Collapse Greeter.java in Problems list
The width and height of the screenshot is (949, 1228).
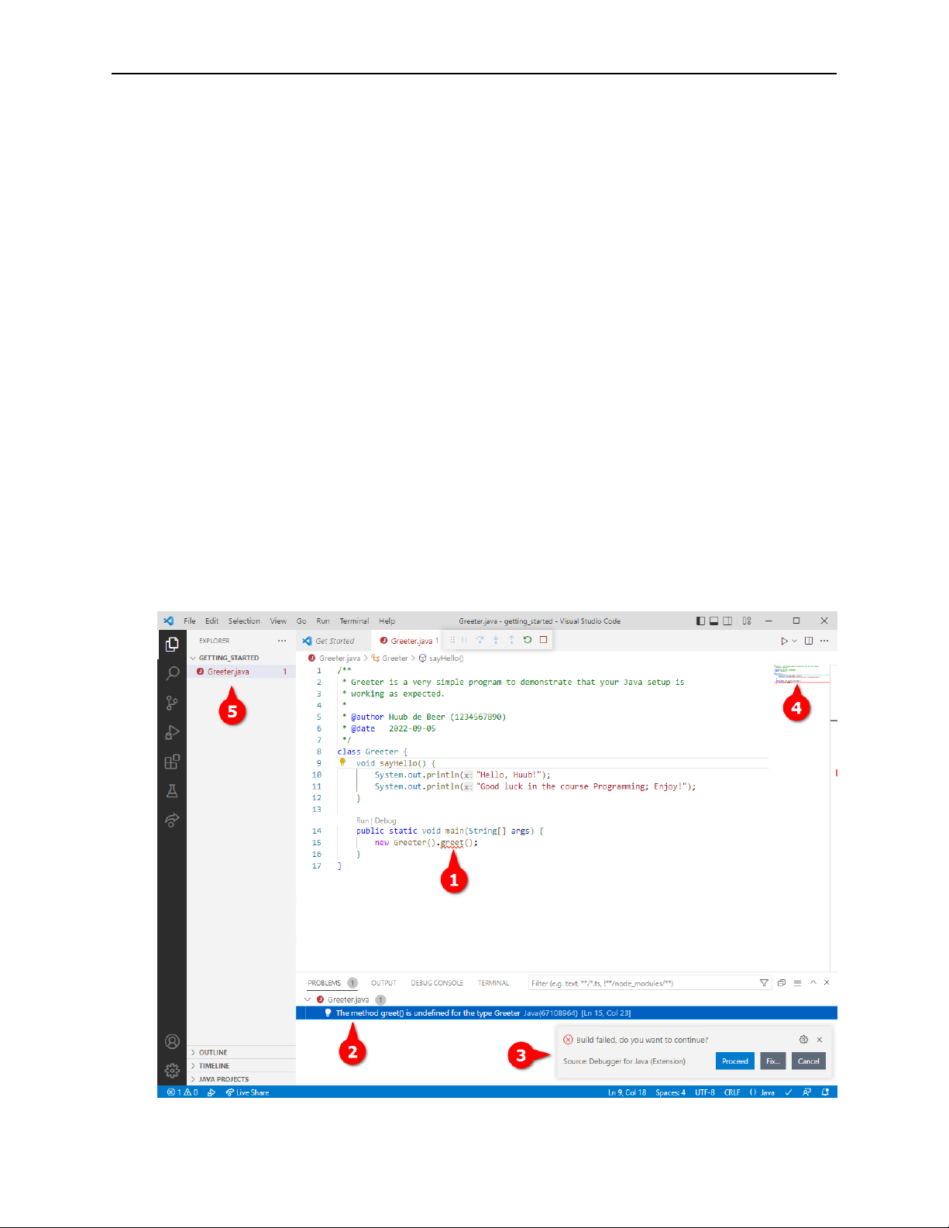pyautogui.click(x=308, y=999)
